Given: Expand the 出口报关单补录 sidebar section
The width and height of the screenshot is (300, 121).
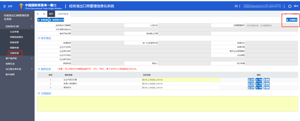Looking at the screenshot, I should coord(32,69).
